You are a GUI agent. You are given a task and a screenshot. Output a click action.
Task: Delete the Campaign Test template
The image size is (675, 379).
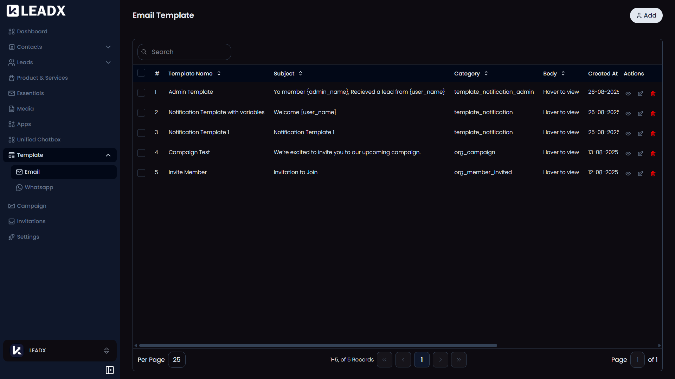653,154
